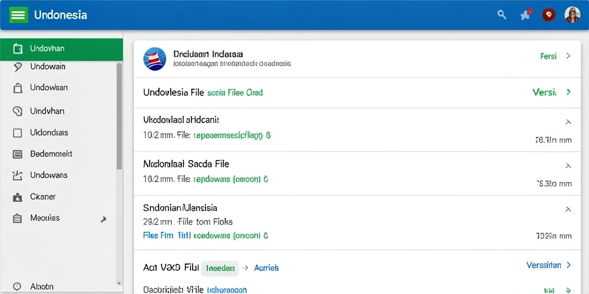589x294 pixels.
Task: Click the Undowain sidebar icon
Action: click(x=18, y=67)
